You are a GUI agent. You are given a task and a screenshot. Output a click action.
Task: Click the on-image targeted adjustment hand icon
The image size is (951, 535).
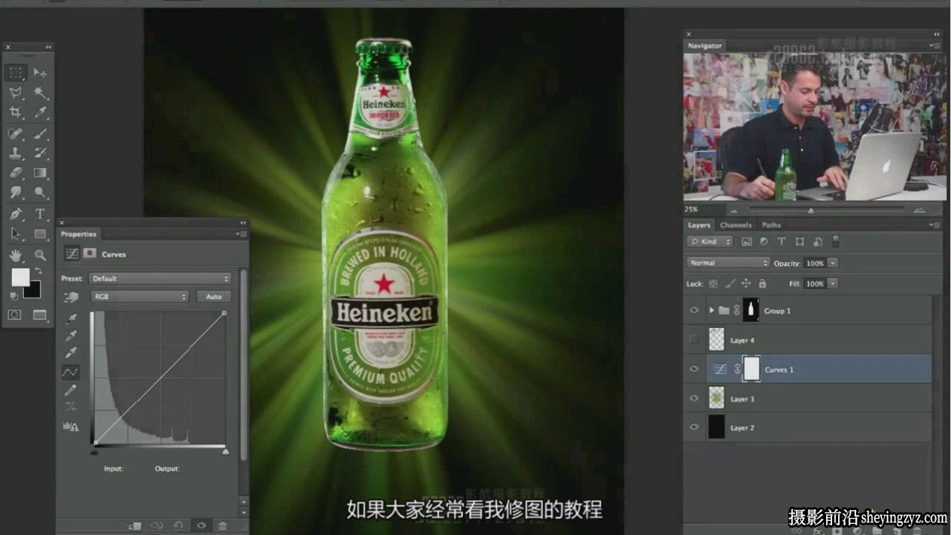click(71, 297)
